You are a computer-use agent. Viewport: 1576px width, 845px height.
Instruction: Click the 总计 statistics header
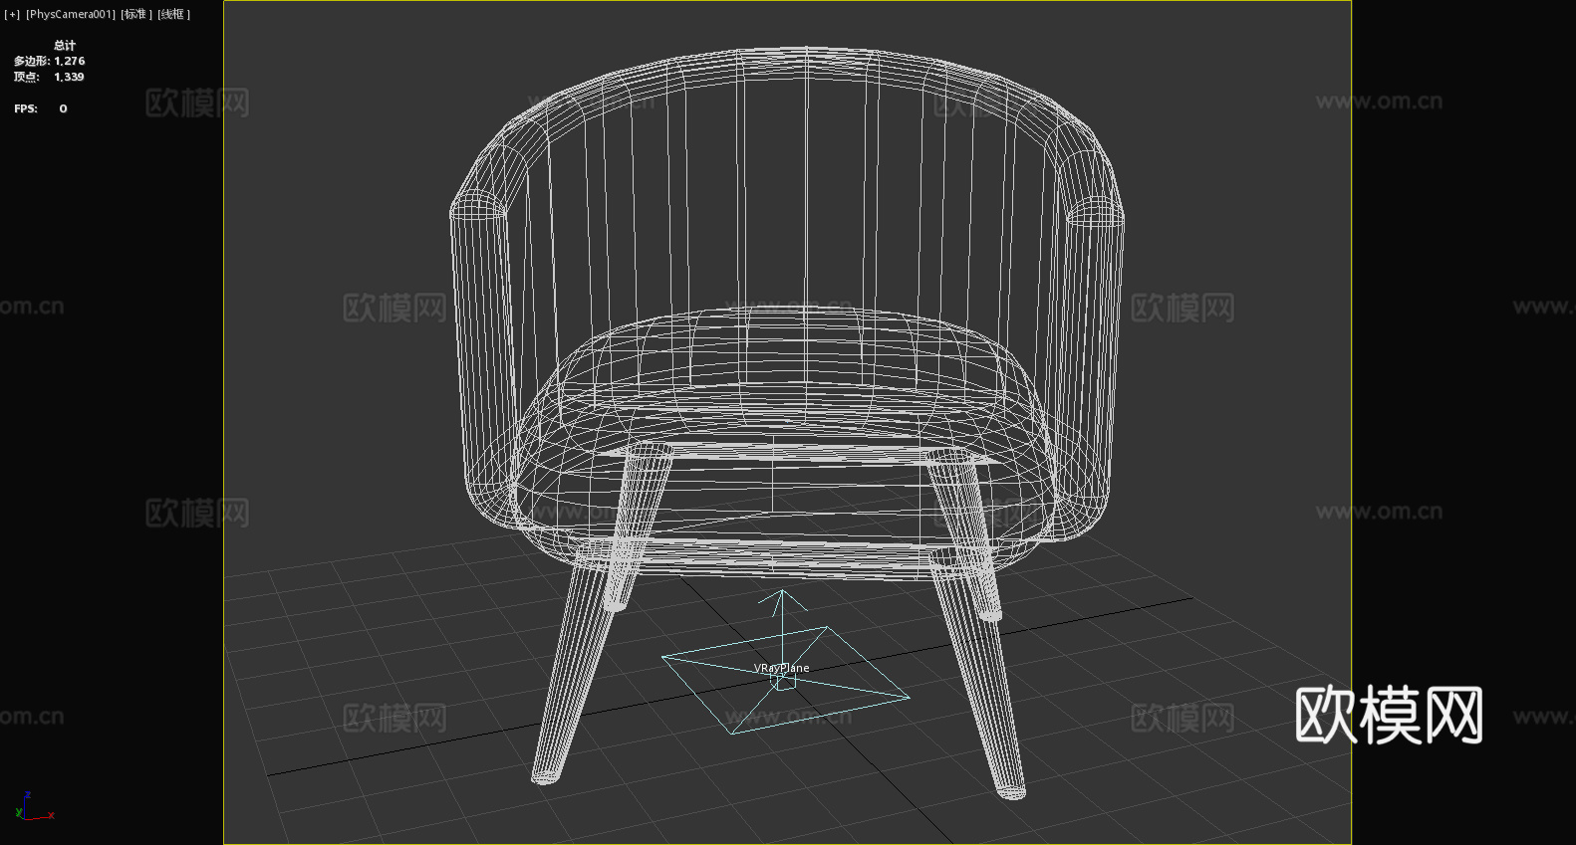[65, 45]
